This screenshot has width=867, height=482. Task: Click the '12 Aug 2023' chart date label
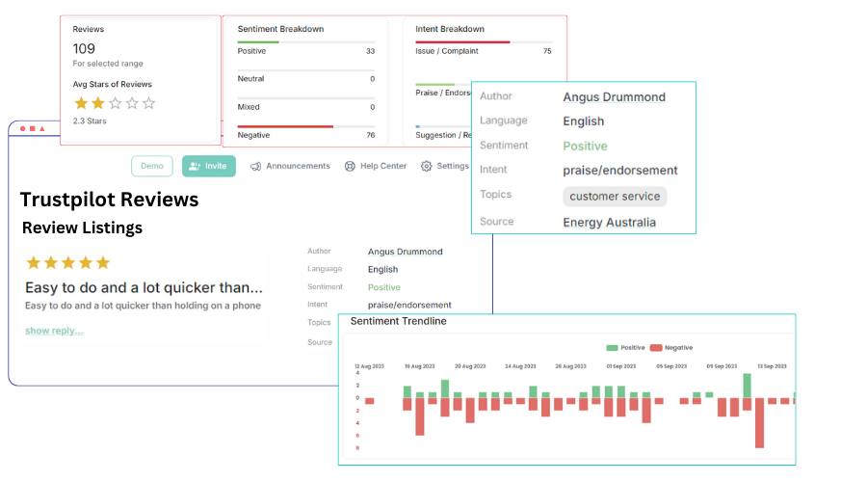pyautogui.click(x=369, y=366)
